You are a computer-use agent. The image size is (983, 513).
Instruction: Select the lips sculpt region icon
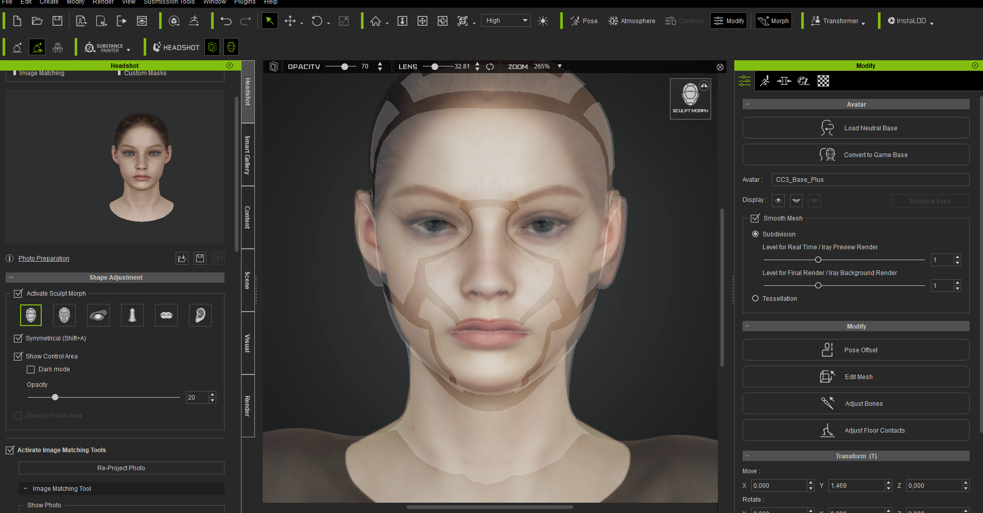coord(166,315)
